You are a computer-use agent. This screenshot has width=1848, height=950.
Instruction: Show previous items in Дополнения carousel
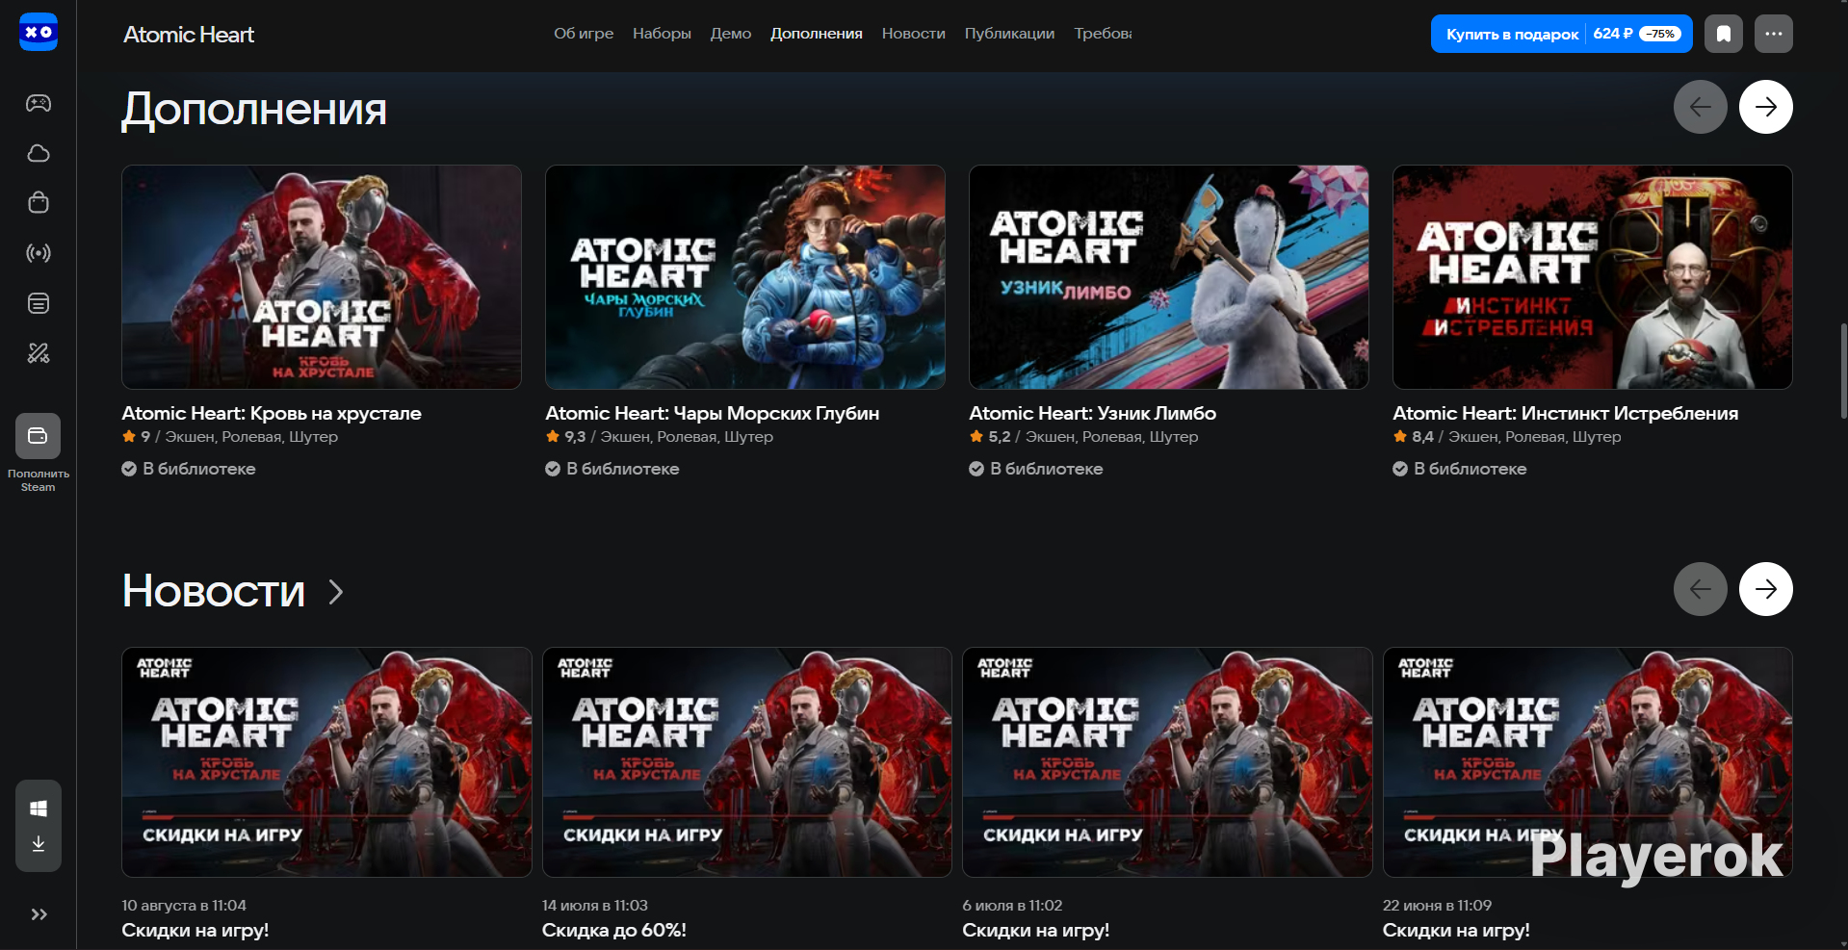tap(1701, 107)
